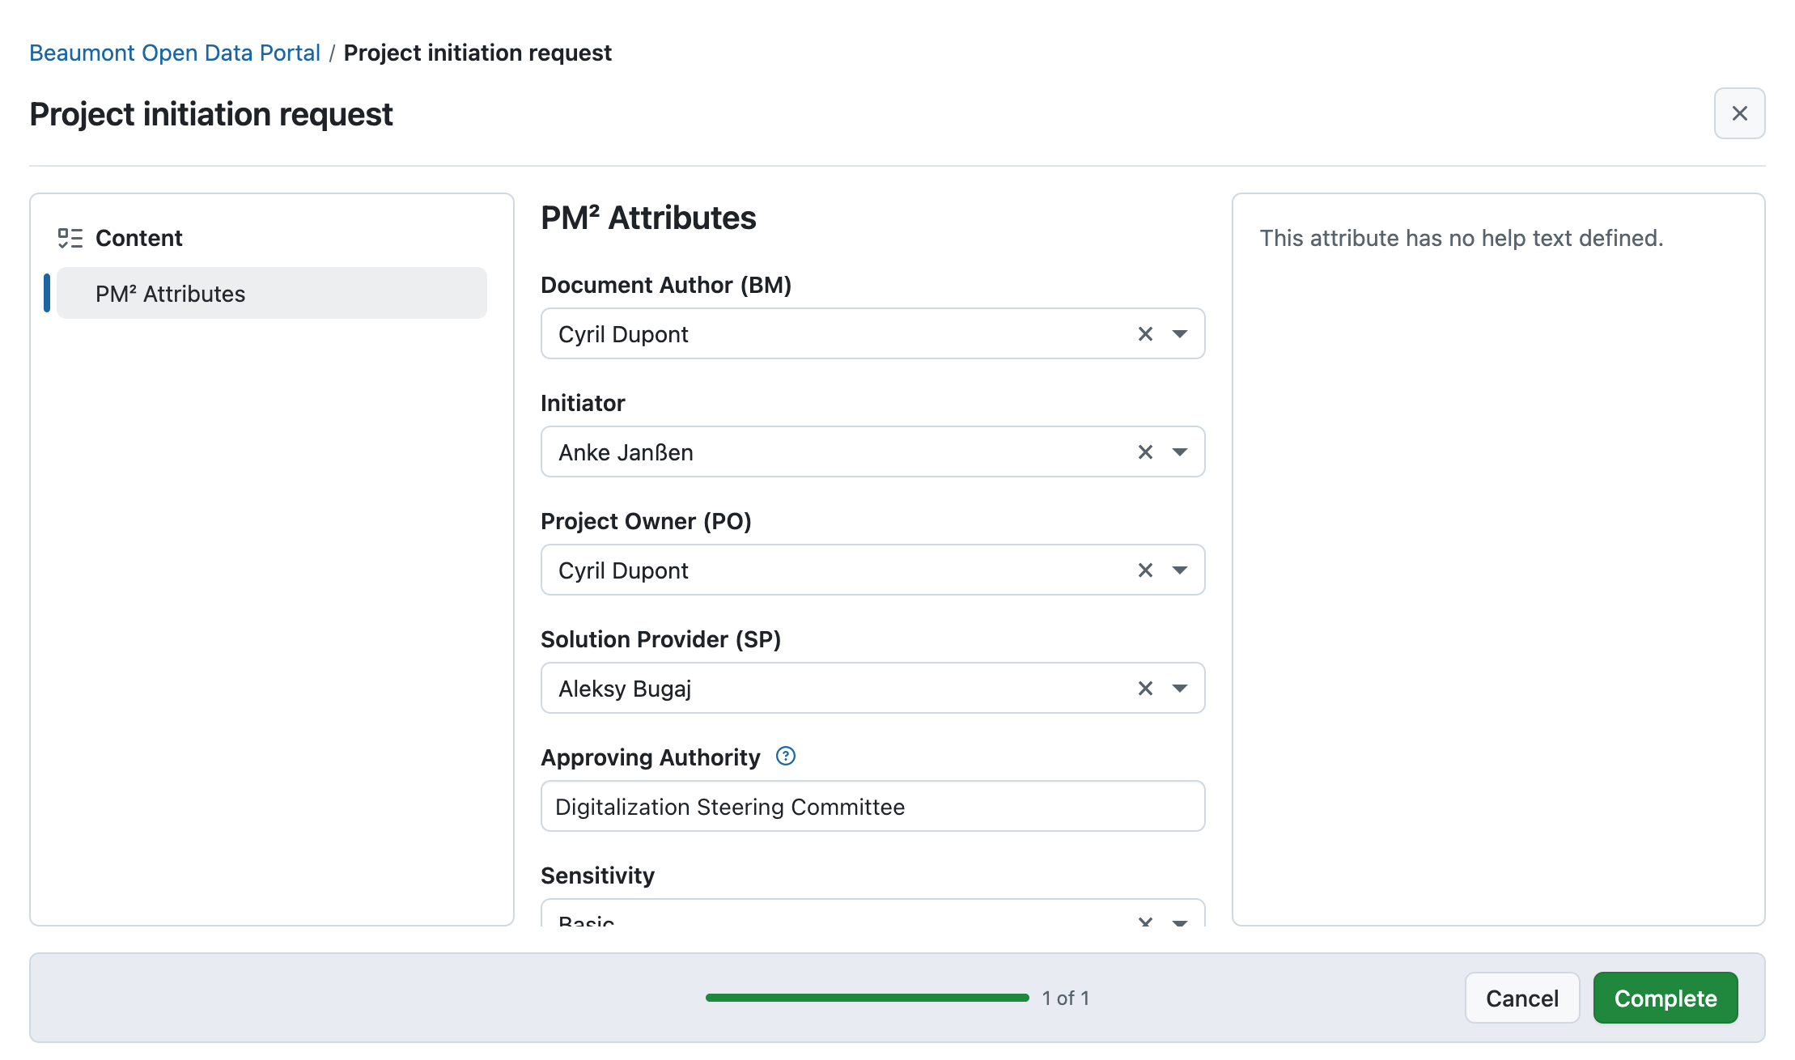1795x1060 pixels.
Task: Expand the Initiator dropdown arrow
Action: click(1180, 452)
